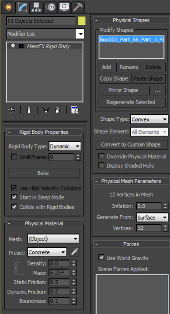This screenshot has width=170, height=314.
Task: Click Remove Modifier trash icon
Action: pos(57,110)
